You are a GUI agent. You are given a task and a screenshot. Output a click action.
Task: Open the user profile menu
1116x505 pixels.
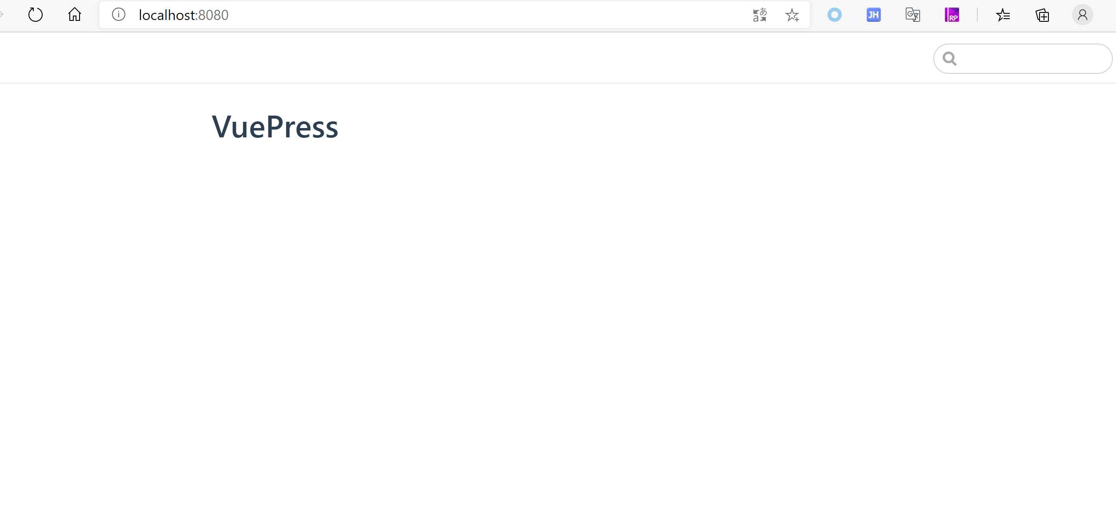coord(1083,15)
